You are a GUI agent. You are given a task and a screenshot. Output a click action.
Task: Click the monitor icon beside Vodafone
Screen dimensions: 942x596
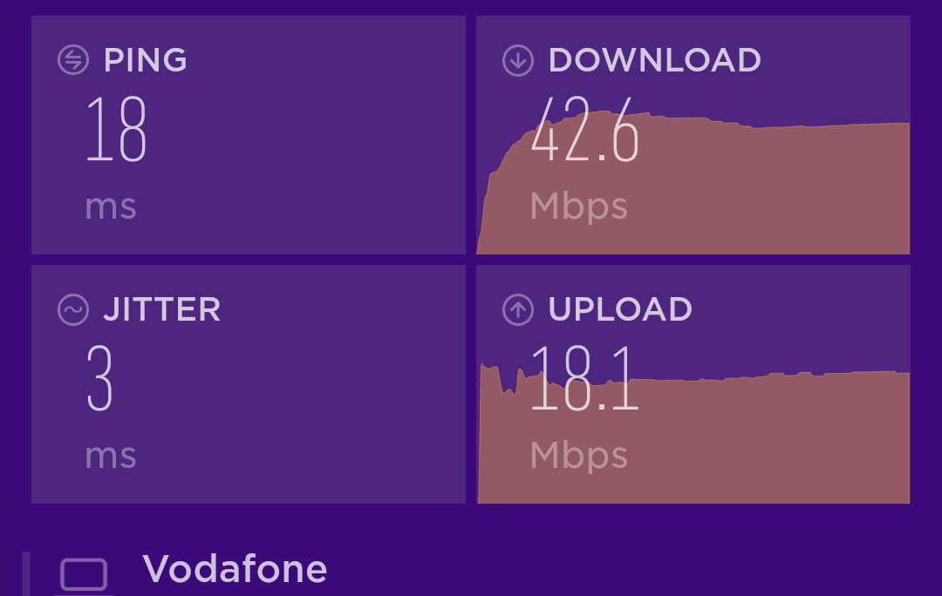point(84,575)
